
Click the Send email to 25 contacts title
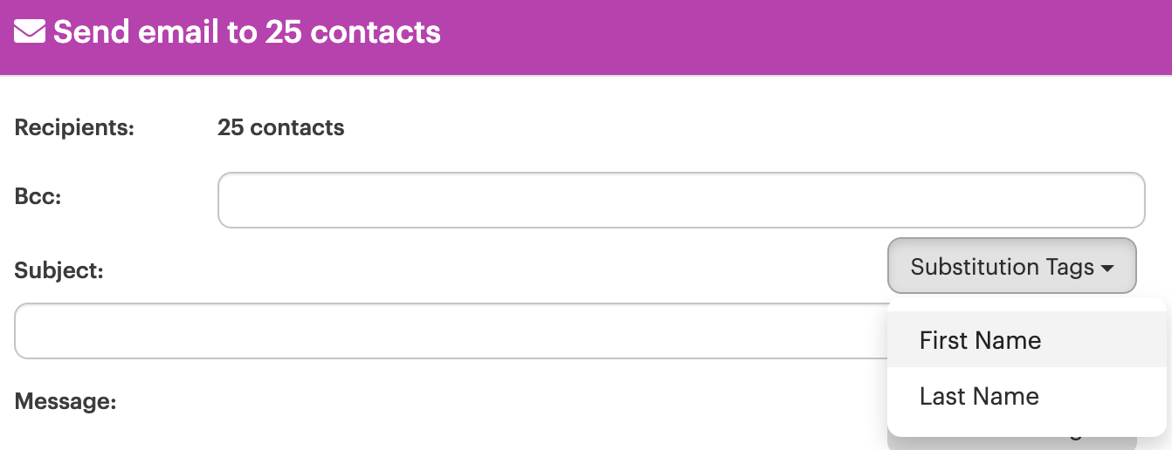(247, 32)
